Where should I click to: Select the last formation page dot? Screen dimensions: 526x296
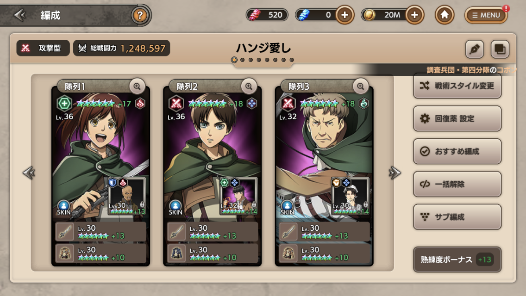(292, 60)
